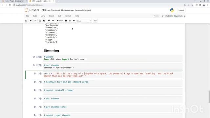This screenshot has height=118, width=210.
Task: Interrupt the kernel with stop icon
Action: click(66, 21)
